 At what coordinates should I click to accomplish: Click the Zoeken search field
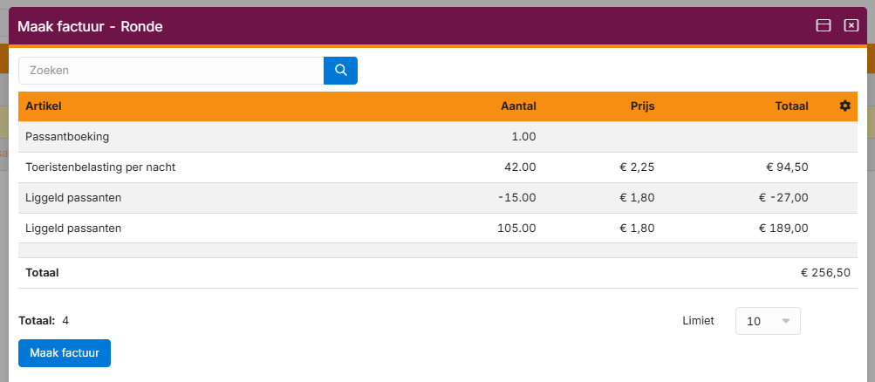pos(171,71)
